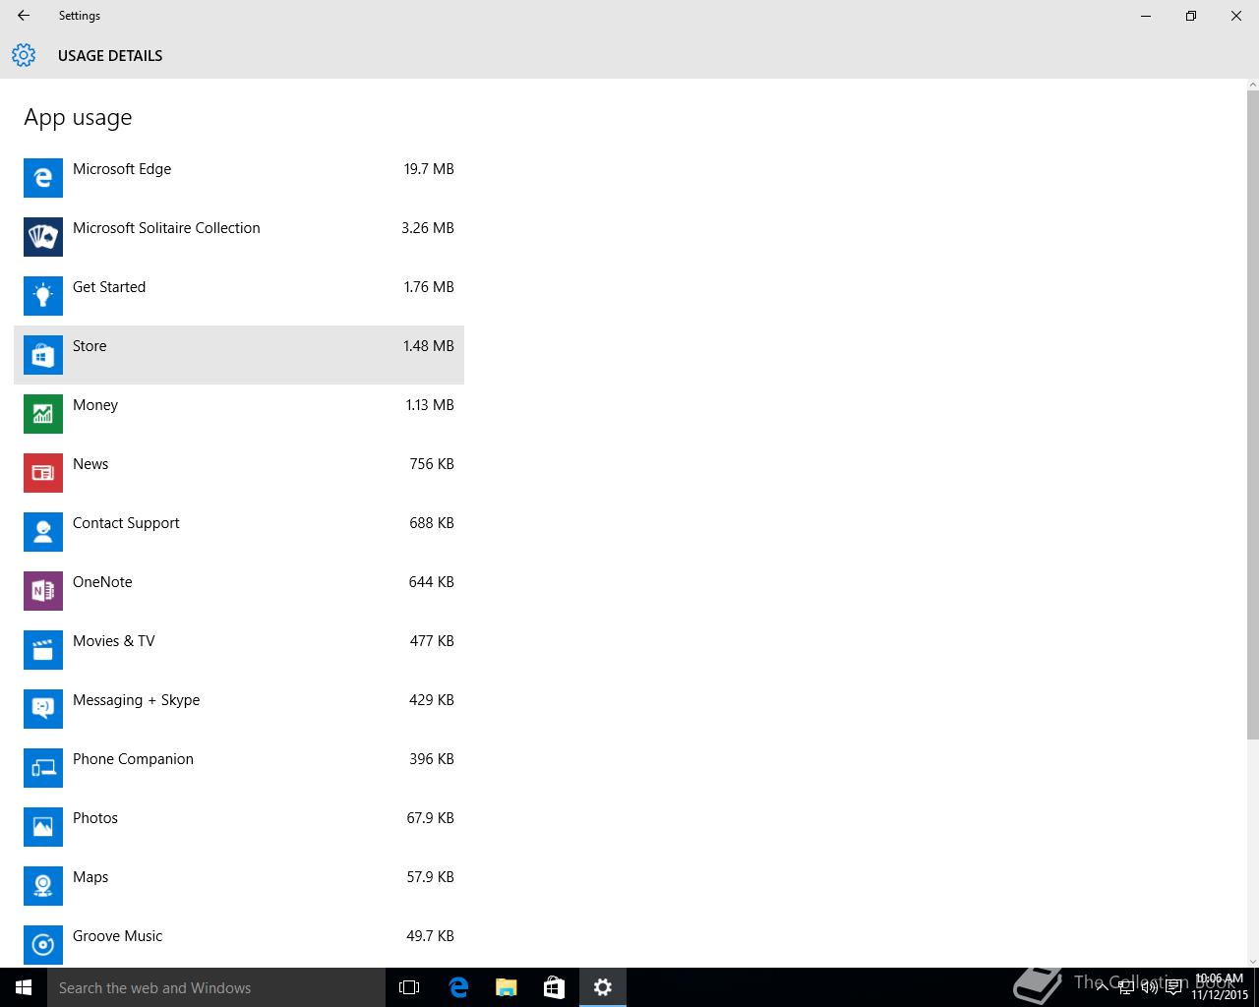Click the Movies & TV clapperboard icon
Viewport: 1259px width, 1007px height.
(43, 650)
